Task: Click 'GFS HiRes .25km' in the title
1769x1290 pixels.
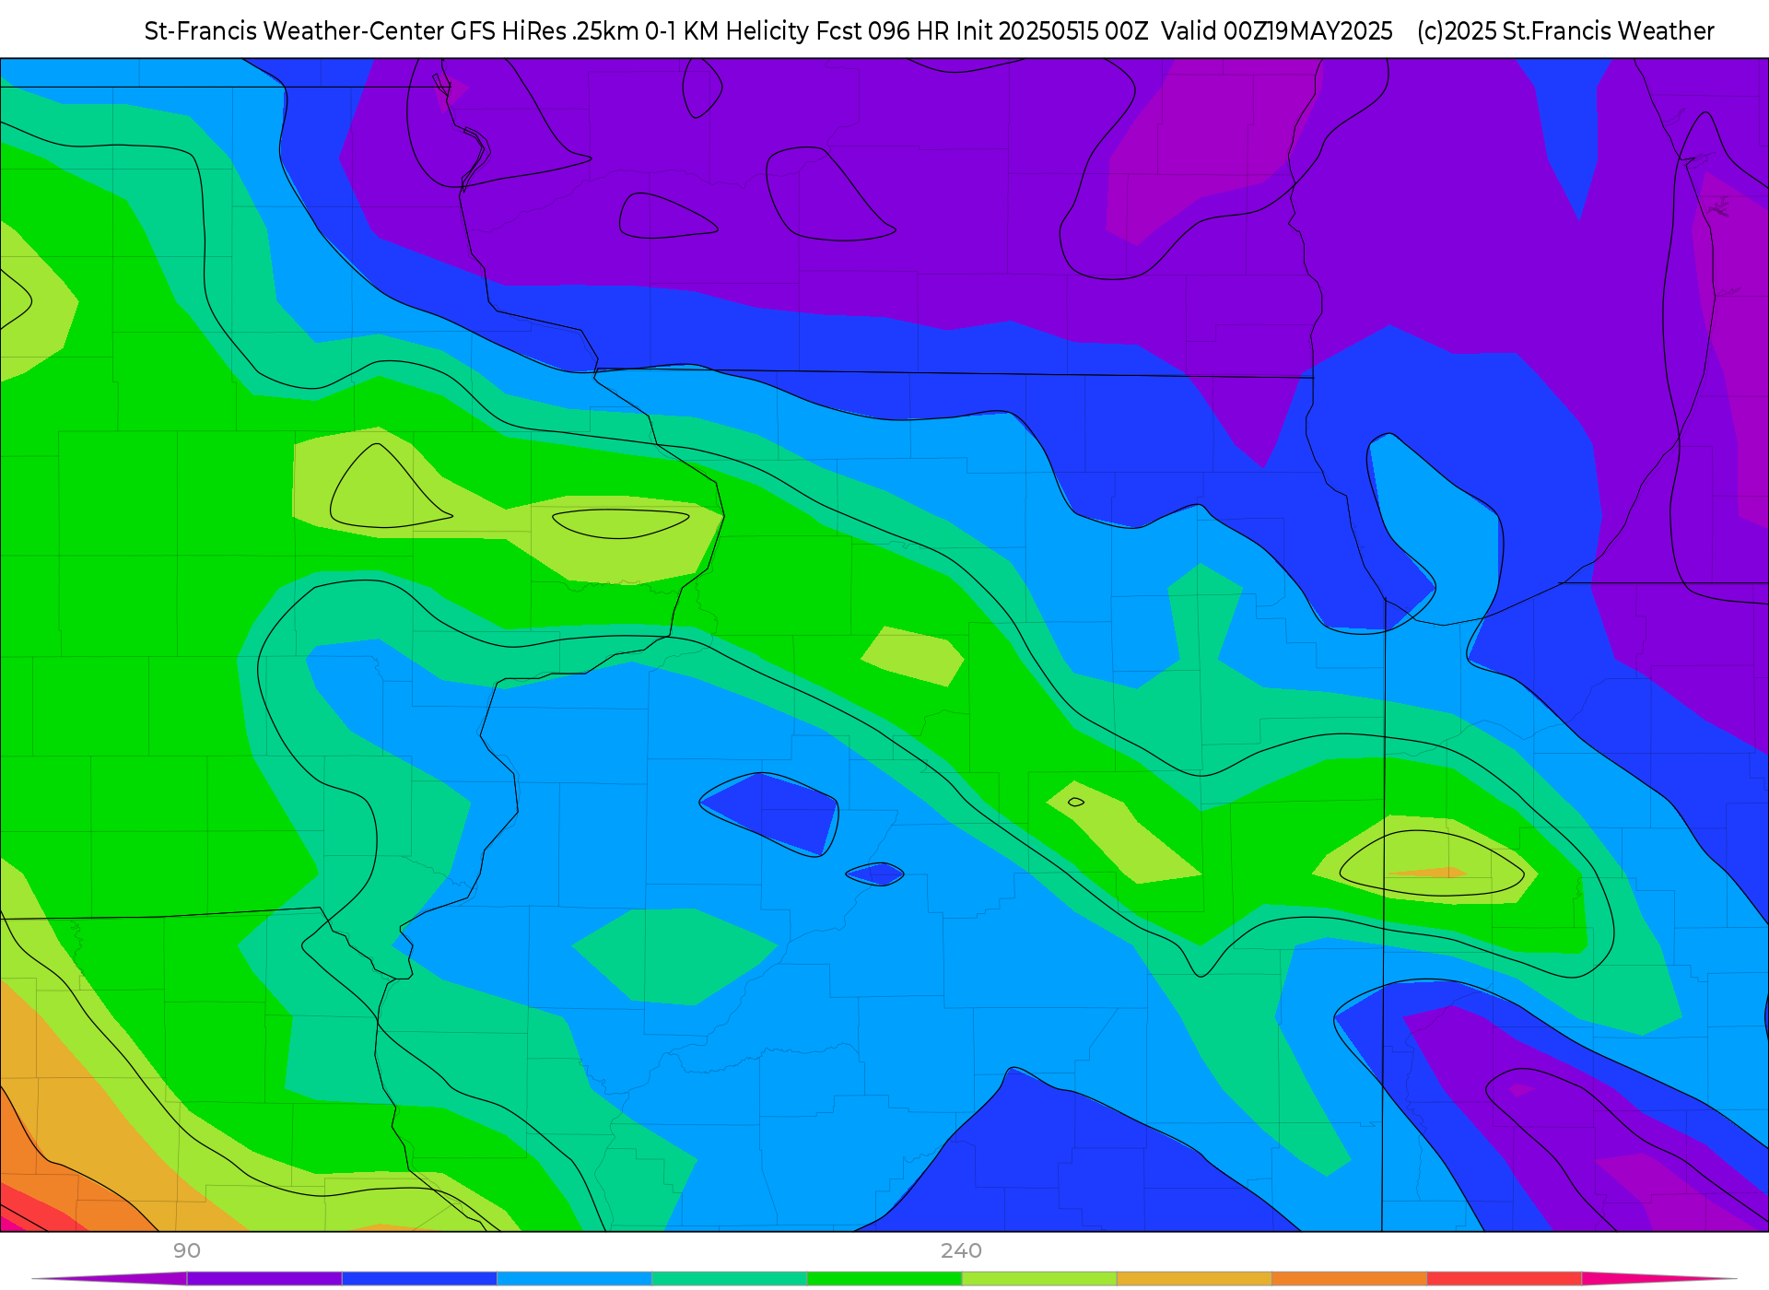Action: (545, 31)
